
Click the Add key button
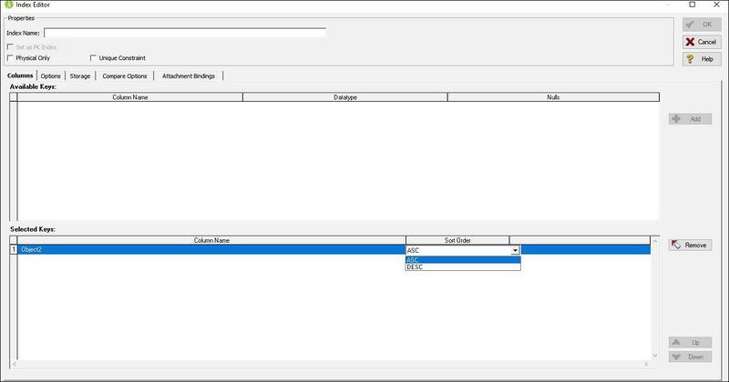690,119
